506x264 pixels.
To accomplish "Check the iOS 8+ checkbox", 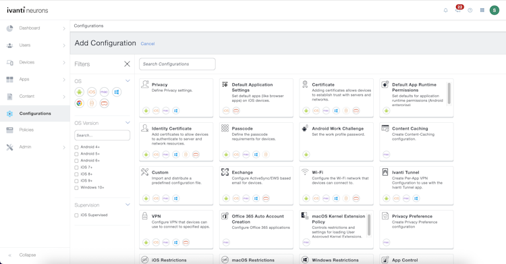I will tap(76, 174).
